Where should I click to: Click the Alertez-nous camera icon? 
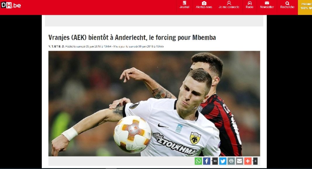204,3
